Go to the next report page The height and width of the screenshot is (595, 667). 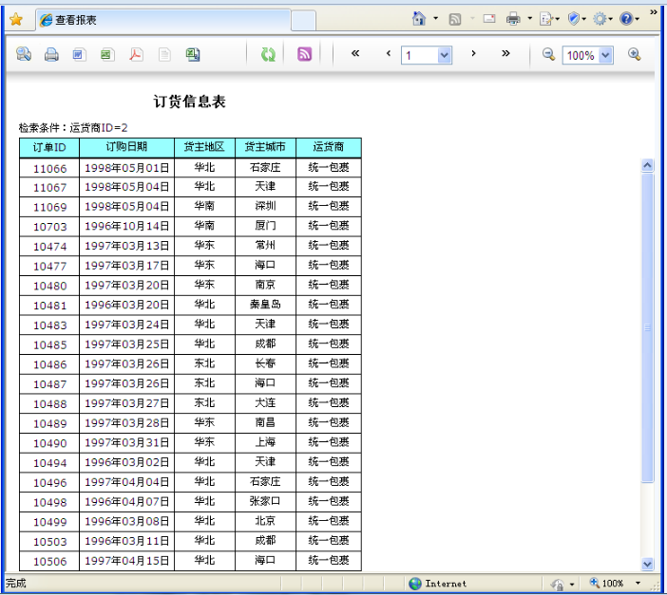pos(473,53)
